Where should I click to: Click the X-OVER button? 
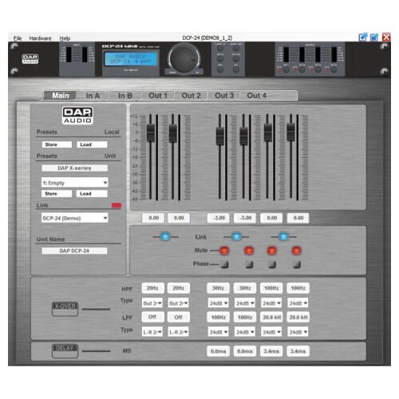tap(65, 309)
